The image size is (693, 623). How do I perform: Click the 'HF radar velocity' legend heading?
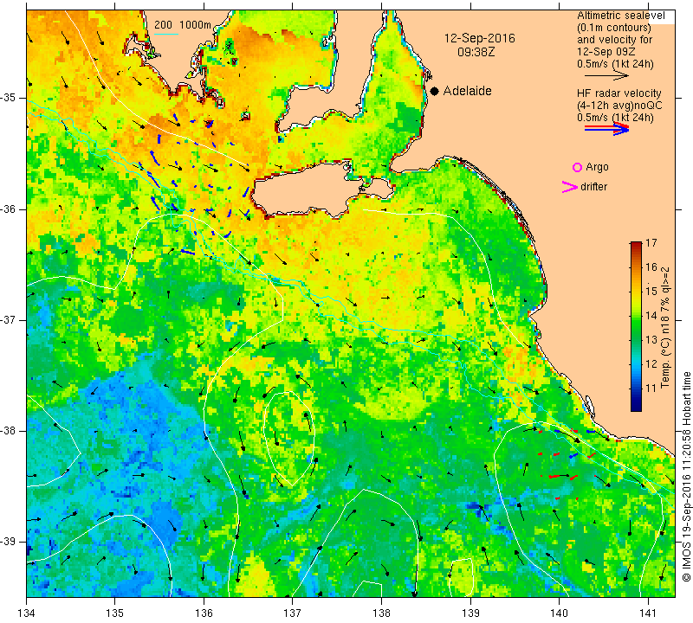pos(619,93)
